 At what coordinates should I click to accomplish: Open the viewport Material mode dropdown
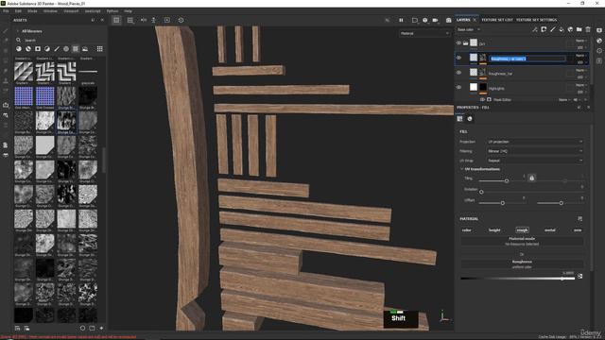[424, 34]
